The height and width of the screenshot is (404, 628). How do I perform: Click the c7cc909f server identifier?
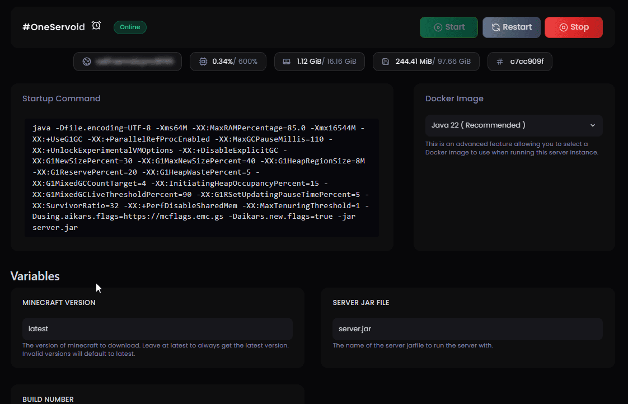[526, 62]
